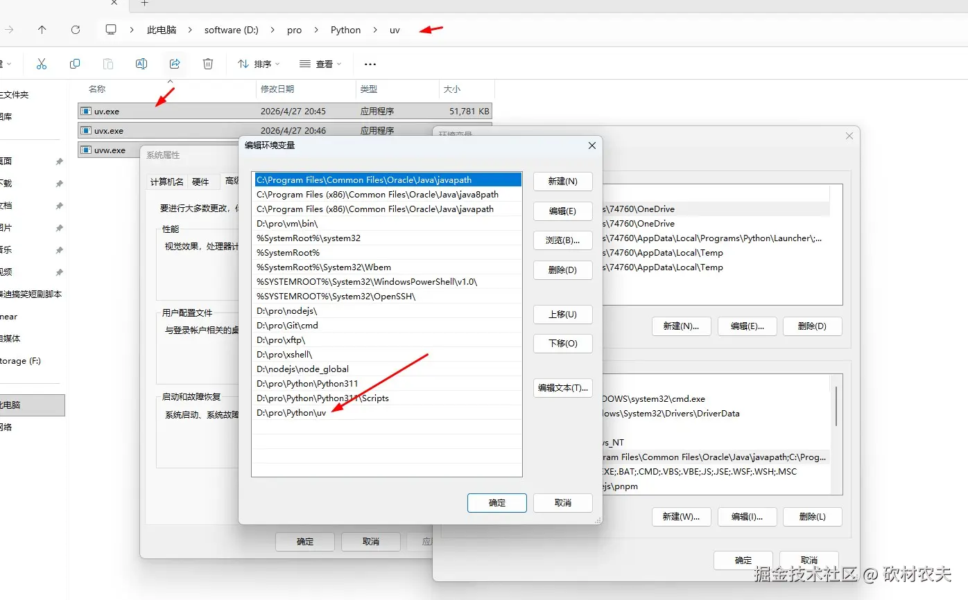This screenshot has height=600, width=968.
Task: Navigate to 此电脑 breadcrumb
Action: 162,30
